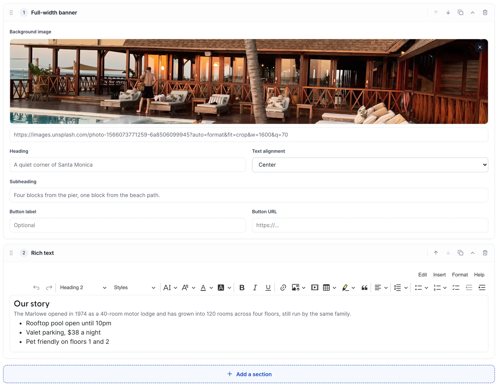Expand table options arrow
This screenshot has width=498, height=386.
click(x=334, y=288)
